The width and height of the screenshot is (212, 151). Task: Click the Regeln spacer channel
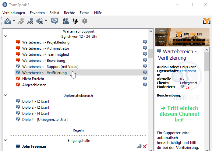click(x=78, y=130)
